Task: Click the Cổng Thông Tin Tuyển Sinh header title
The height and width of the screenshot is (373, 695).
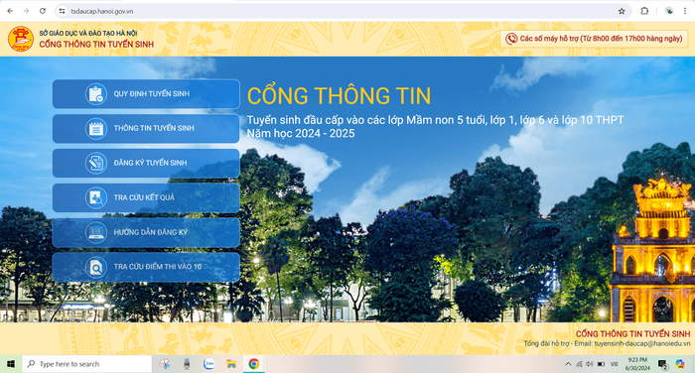Action: (x=96, y=45)
